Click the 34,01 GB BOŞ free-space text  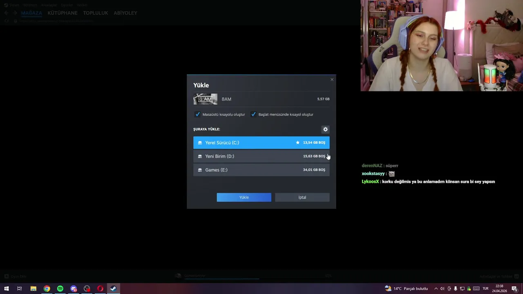(x=314, y=170)
